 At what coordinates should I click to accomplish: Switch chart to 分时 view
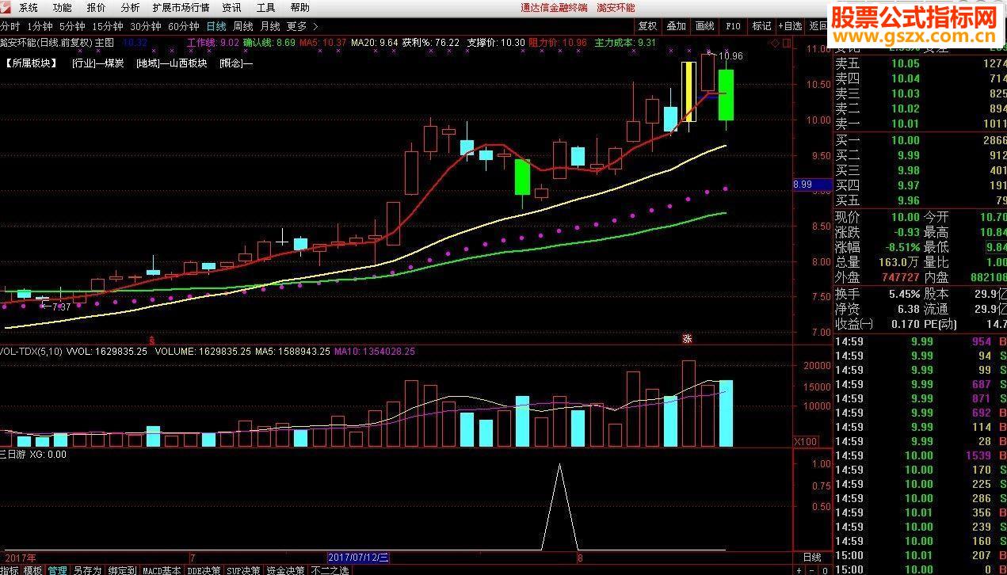[10, 26]
